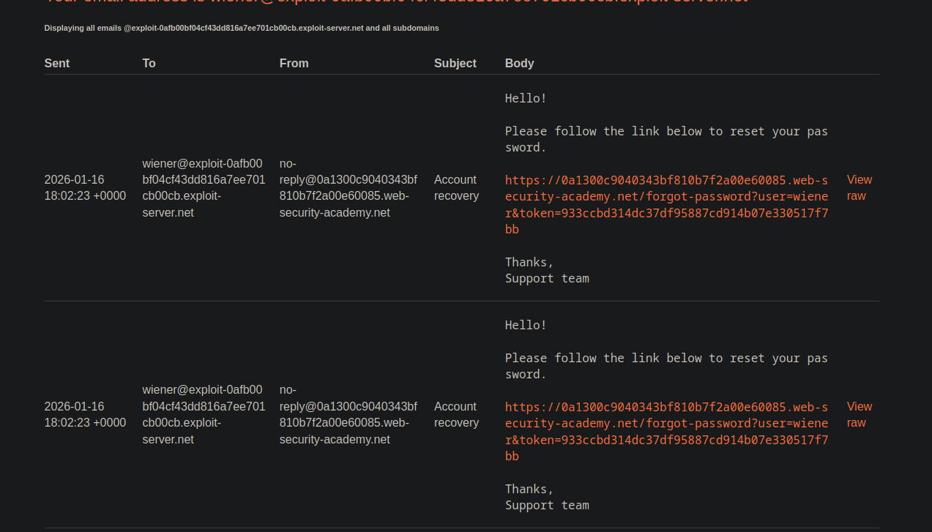
Task: Click the no-reply sender address in second email
Action: click(348, 414)
